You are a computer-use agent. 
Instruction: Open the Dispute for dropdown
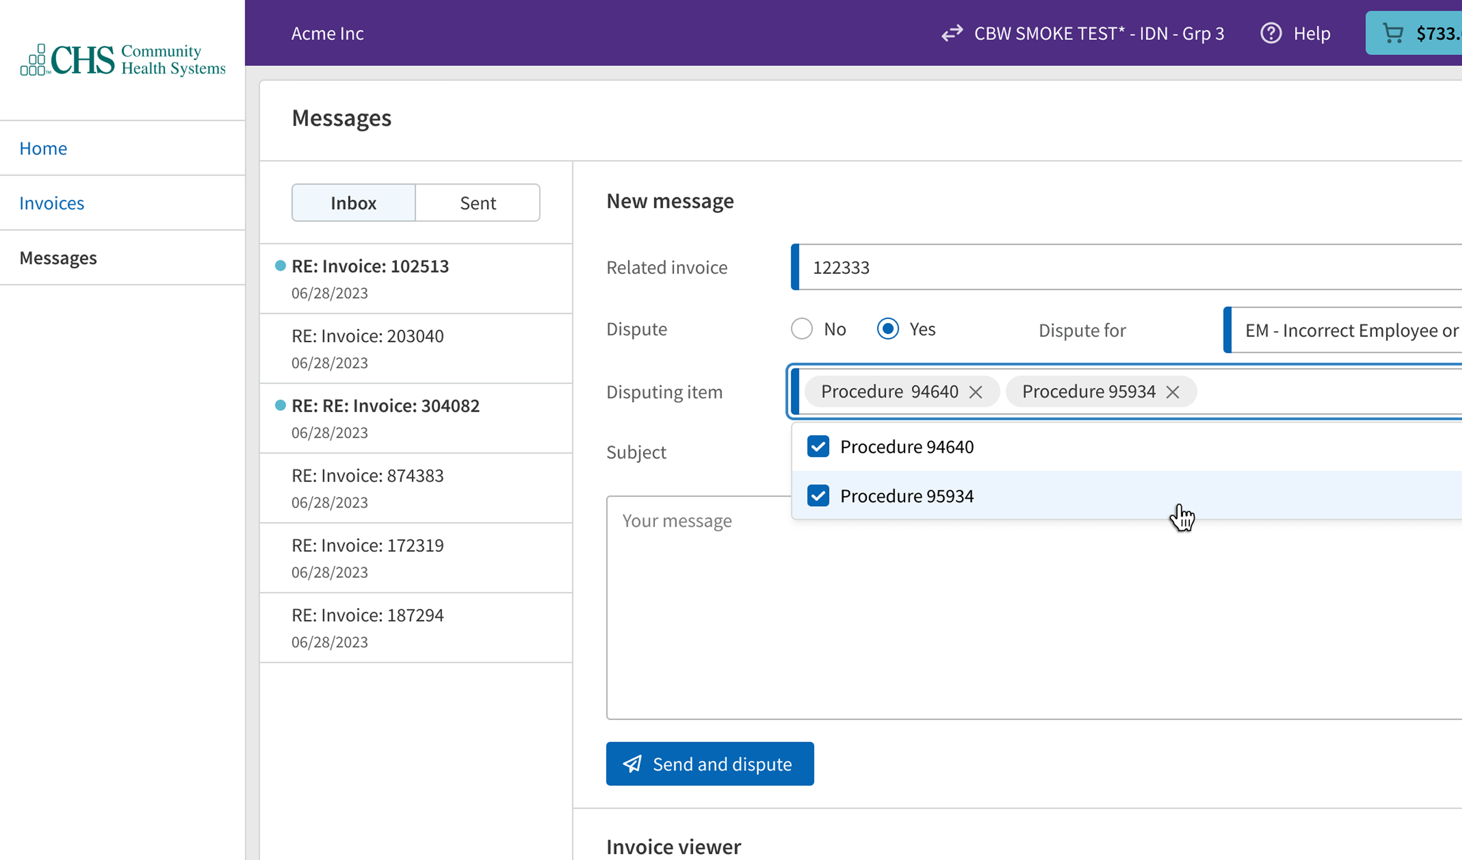(x=1346, y=330)
